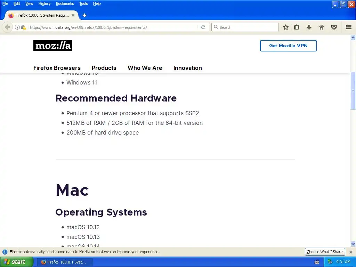Go back with the back arrow button
The image size is (356, 267).
coord(7,27)
